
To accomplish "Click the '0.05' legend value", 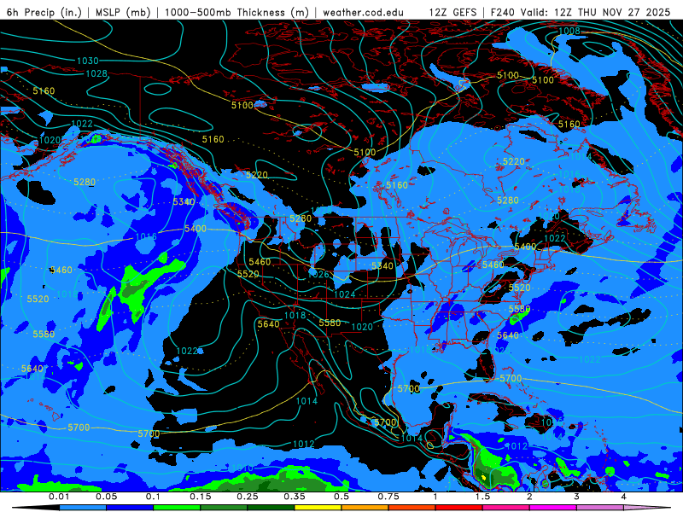I will [106, 497].
